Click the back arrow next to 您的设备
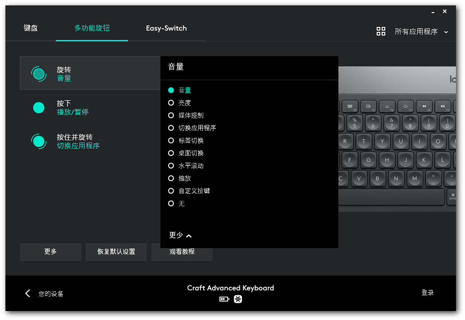 pyautogui.click(x=27, y=293)
